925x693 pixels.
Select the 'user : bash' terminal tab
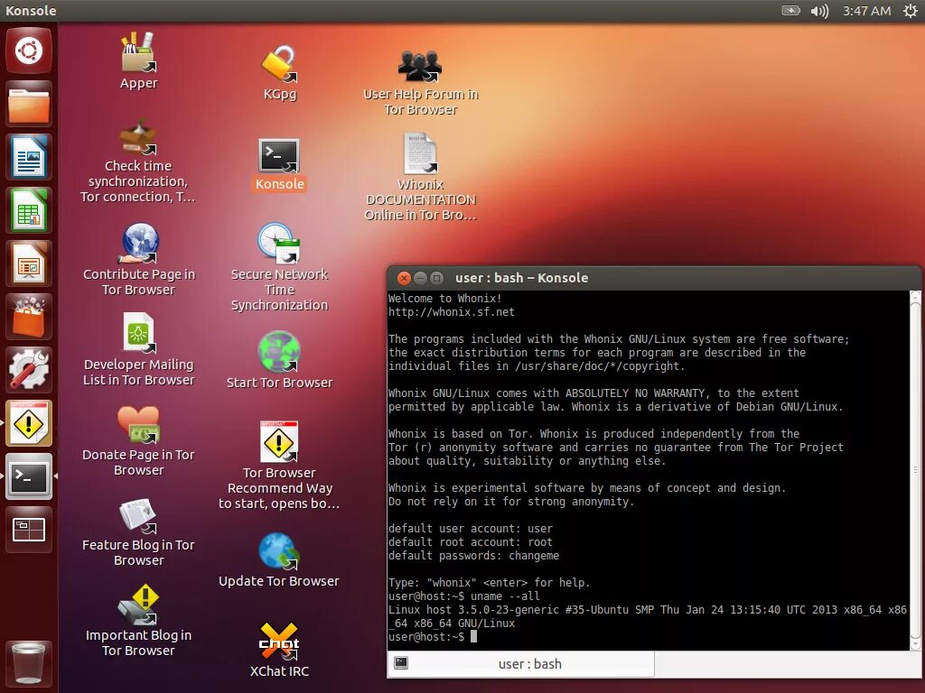tap(521, 664)
